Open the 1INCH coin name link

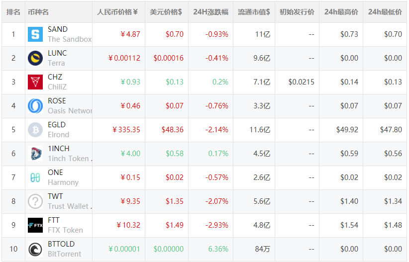tap(59, 149)
